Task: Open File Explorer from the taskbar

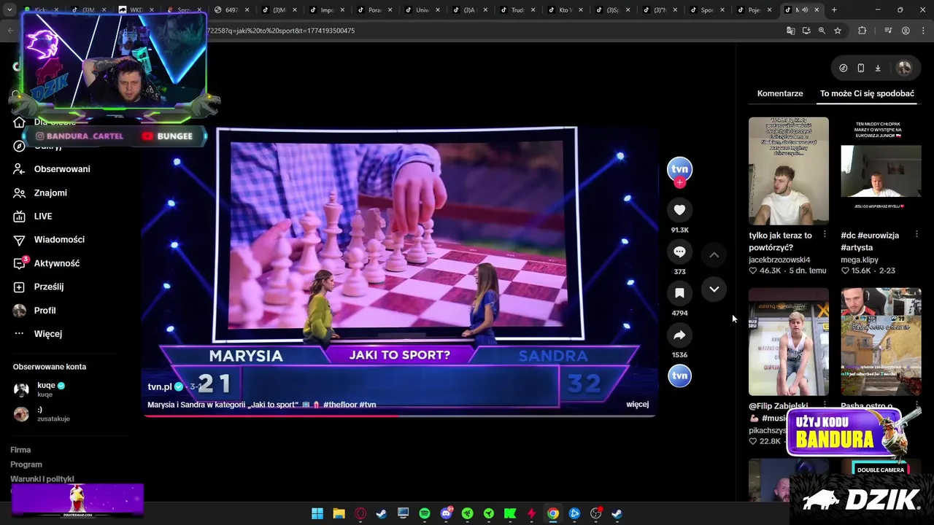Action: (339, 513)
